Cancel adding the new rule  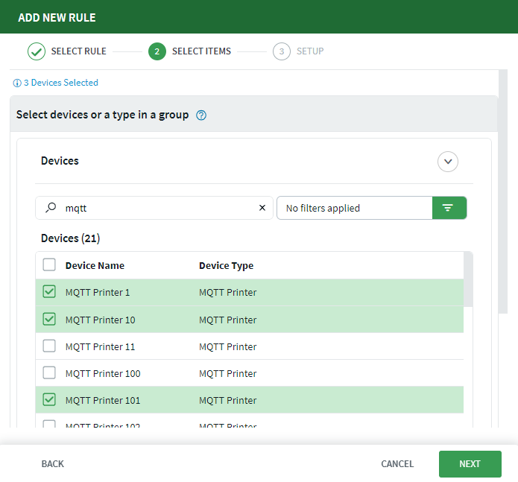397,464
